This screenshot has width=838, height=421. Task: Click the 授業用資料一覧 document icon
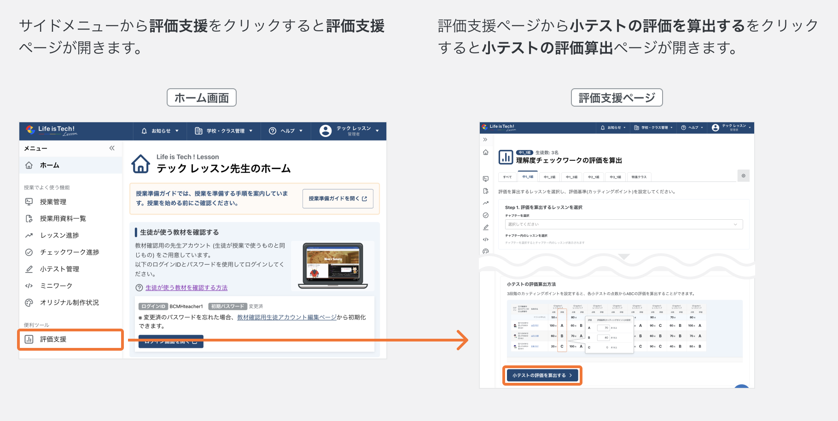(29, 218)
